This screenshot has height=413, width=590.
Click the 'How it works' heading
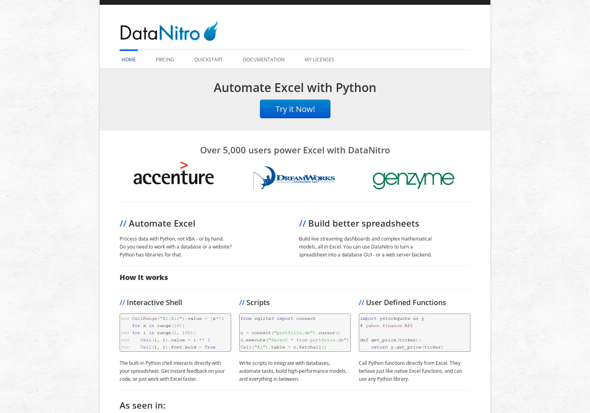click(144, 278)
